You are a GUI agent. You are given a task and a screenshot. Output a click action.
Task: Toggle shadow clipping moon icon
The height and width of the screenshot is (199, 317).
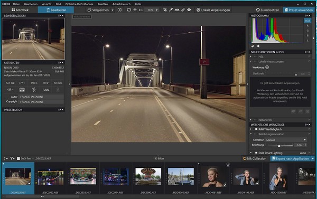[x=253, y=46]
